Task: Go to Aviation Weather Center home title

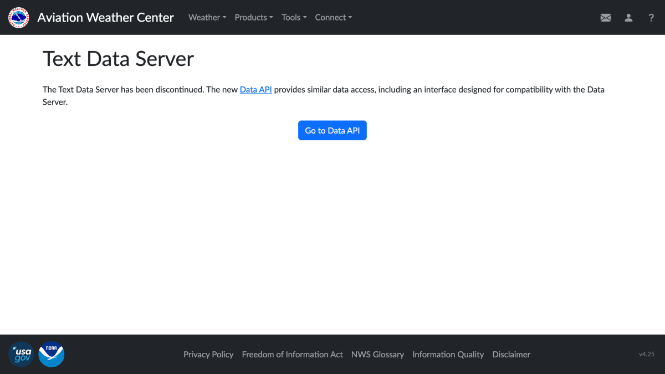Action: point(106,17)
